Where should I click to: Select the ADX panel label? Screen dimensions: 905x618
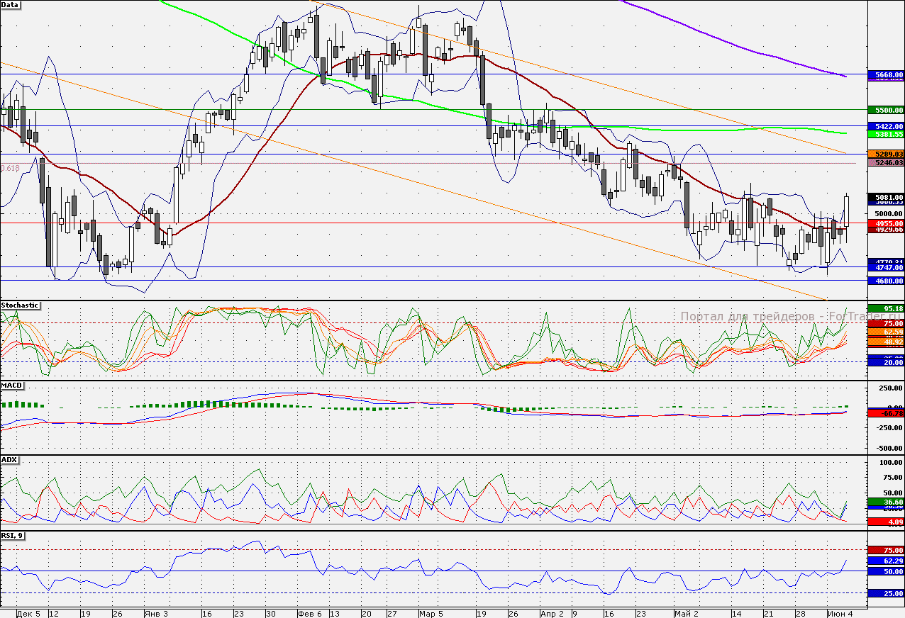pyautogui.click(x=10, y=460)
